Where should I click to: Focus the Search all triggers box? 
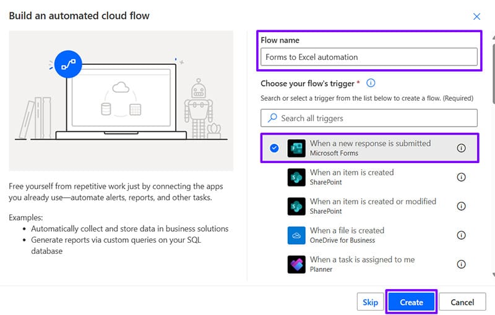[369, 118]
